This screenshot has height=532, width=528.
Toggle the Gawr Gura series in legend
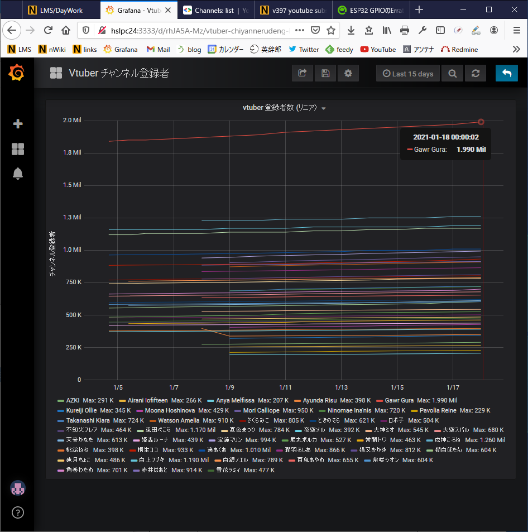pos(399,400)
